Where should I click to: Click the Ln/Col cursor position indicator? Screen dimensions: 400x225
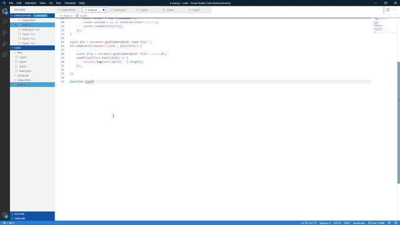point(309,223)
